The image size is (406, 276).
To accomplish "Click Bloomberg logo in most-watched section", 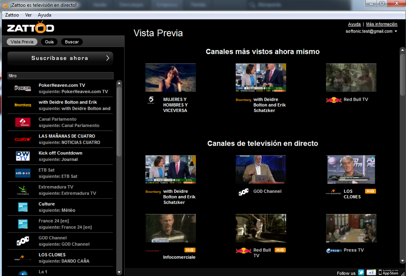I will coord(243,100).
